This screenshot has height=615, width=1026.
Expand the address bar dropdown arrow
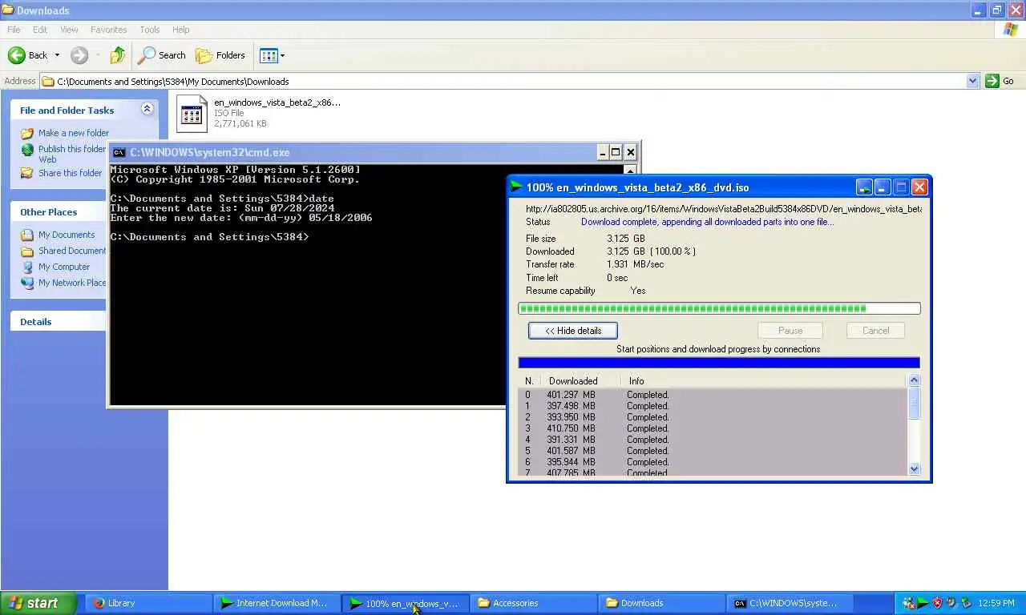[972, 81]
